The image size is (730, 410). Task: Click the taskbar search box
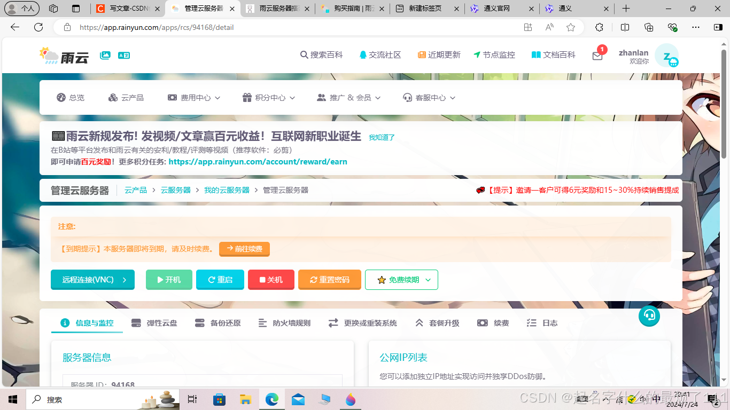[103, 399]
